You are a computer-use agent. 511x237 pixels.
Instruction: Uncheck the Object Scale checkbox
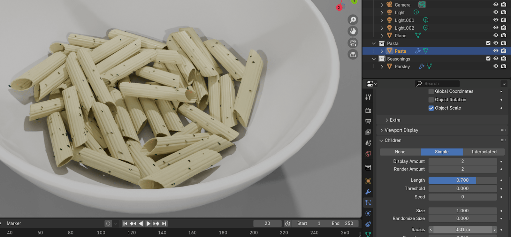[431, 108]
